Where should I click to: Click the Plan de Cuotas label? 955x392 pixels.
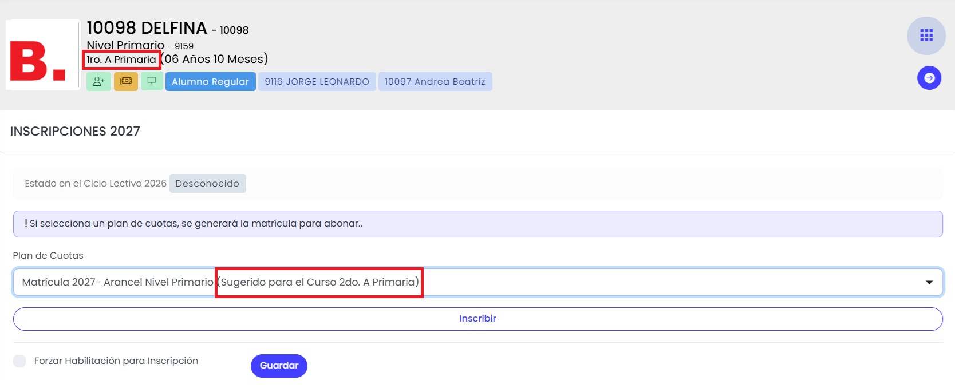pyautogui.click(x=48, y=256)
